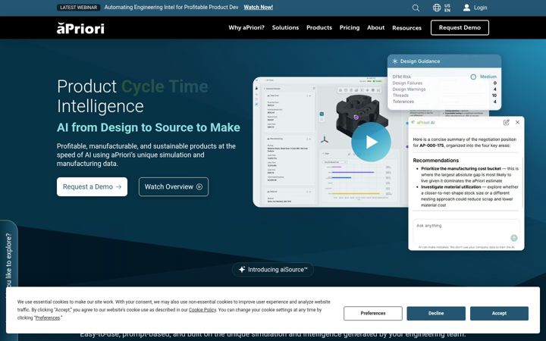Click the purple bar in the chart
This screenshot has height=341, width=546.
(353, 172)
